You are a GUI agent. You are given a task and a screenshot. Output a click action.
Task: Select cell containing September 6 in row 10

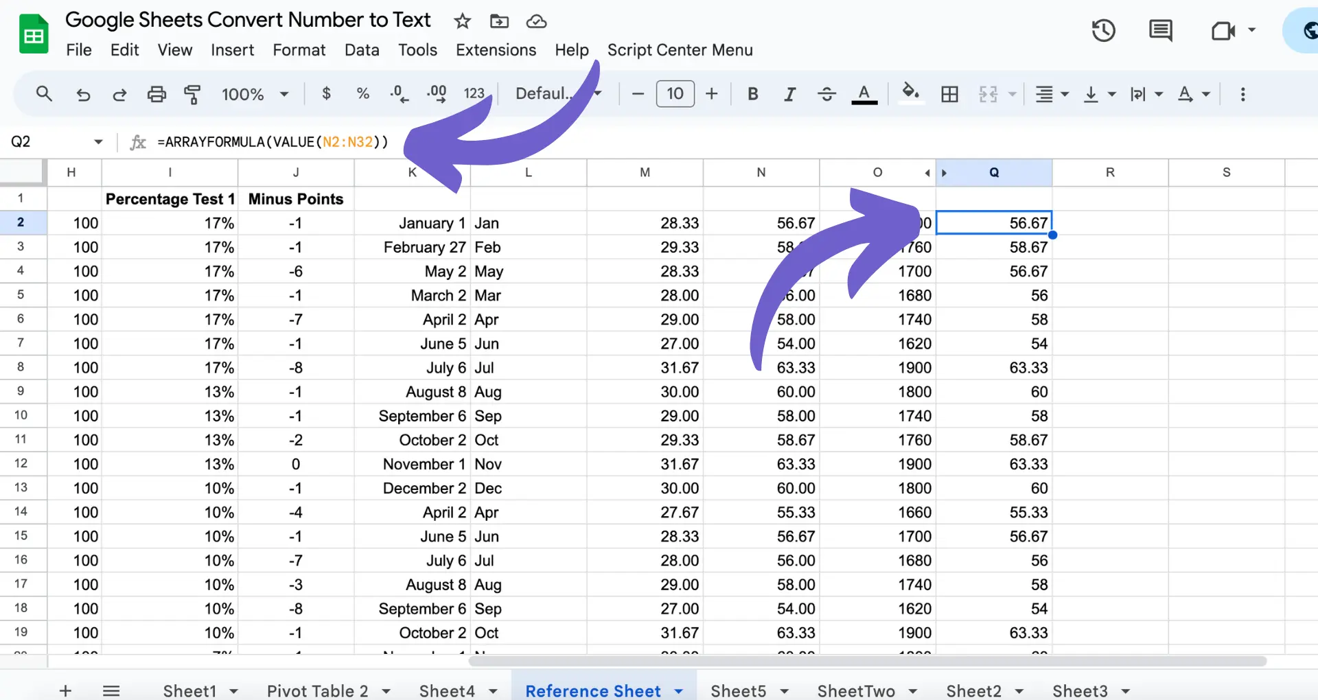coord(412,416)
